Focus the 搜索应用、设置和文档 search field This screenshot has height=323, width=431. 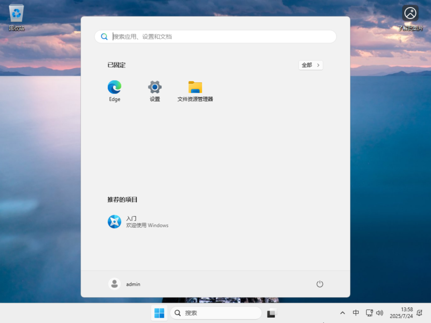click(x=215, y=37)
